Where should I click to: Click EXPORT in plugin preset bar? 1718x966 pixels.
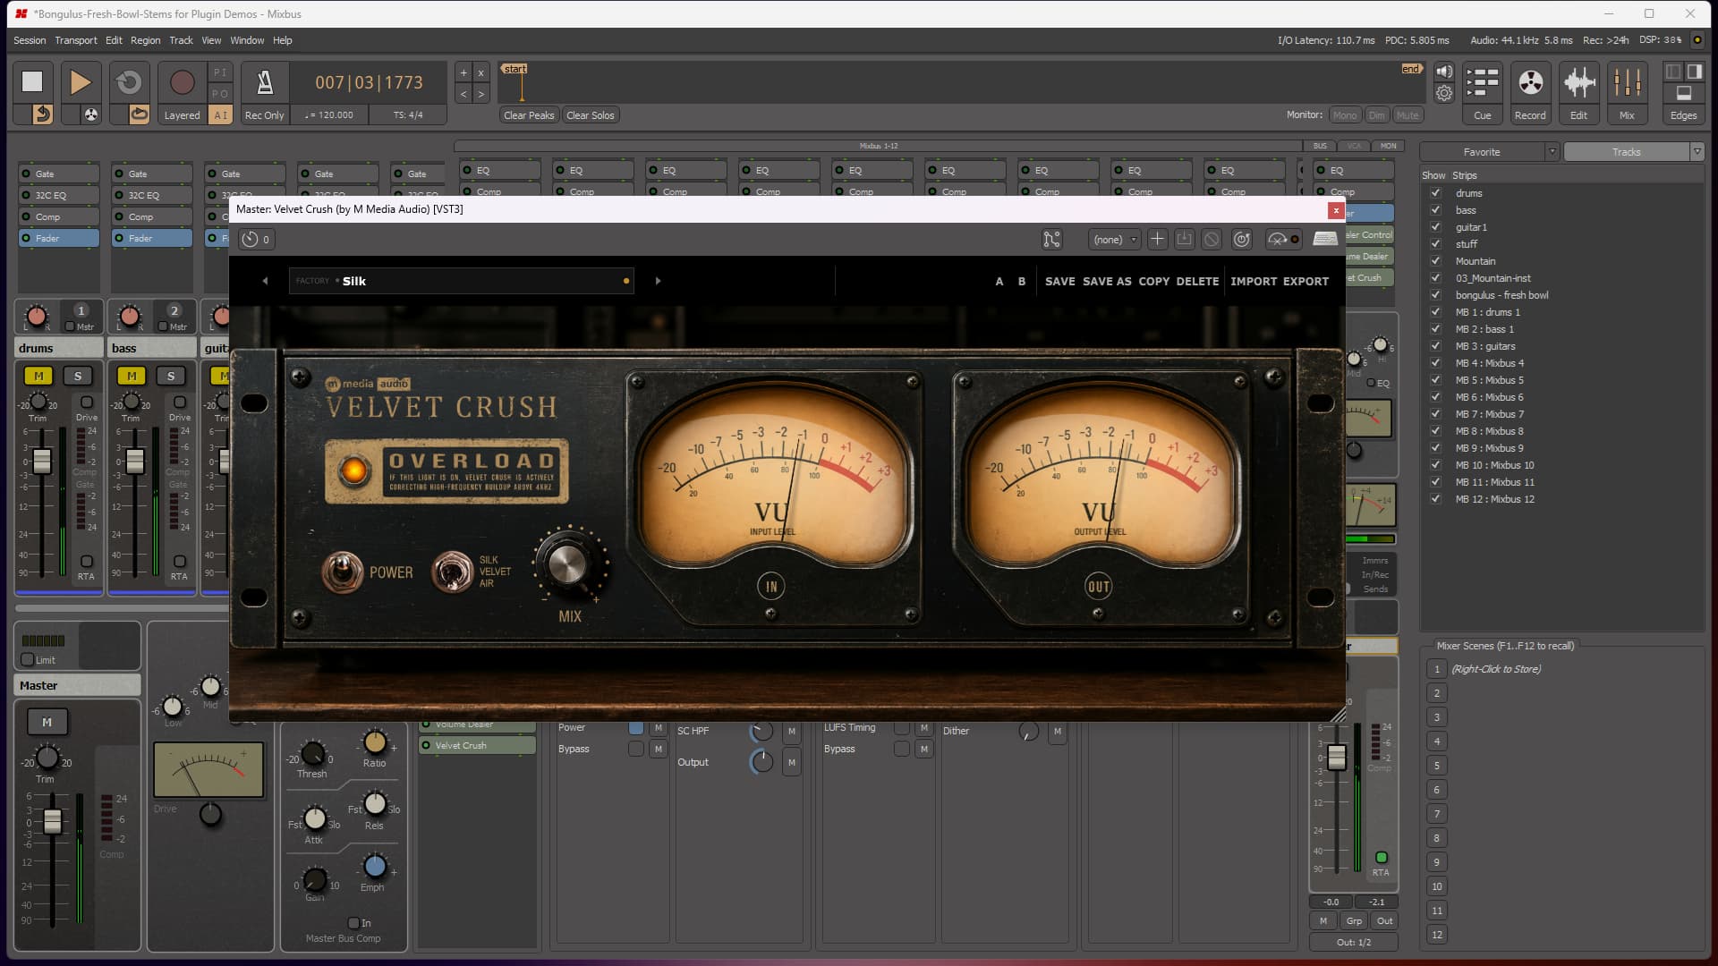point(1306,281)
